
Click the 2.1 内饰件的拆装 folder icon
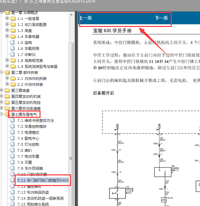pyautogui.click(x=13, y=79)
